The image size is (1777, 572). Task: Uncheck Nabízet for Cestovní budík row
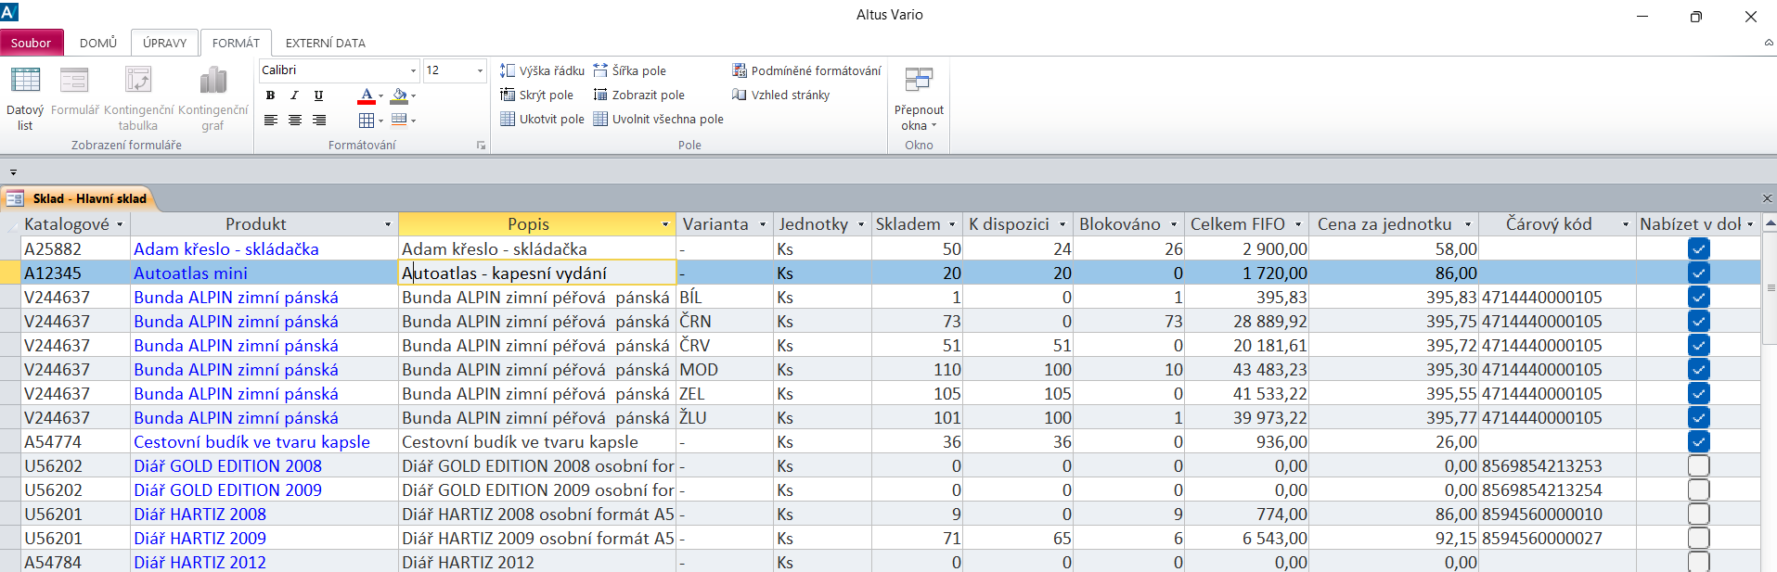[x=1698, y=441]
